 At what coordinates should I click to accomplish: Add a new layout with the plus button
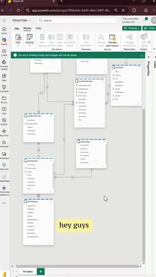(41, 271)
